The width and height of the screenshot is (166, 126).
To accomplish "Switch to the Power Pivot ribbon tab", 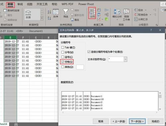I will [x=86, y=4].
